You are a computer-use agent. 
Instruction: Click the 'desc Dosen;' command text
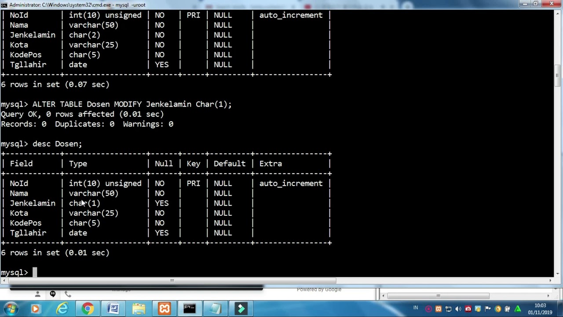(57, 144)
